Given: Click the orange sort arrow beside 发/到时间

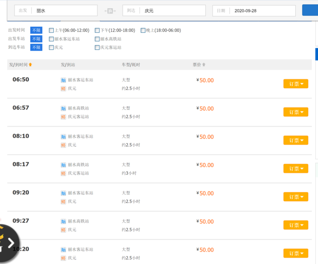Looking at the screenshot, I should tap(30, 65).
